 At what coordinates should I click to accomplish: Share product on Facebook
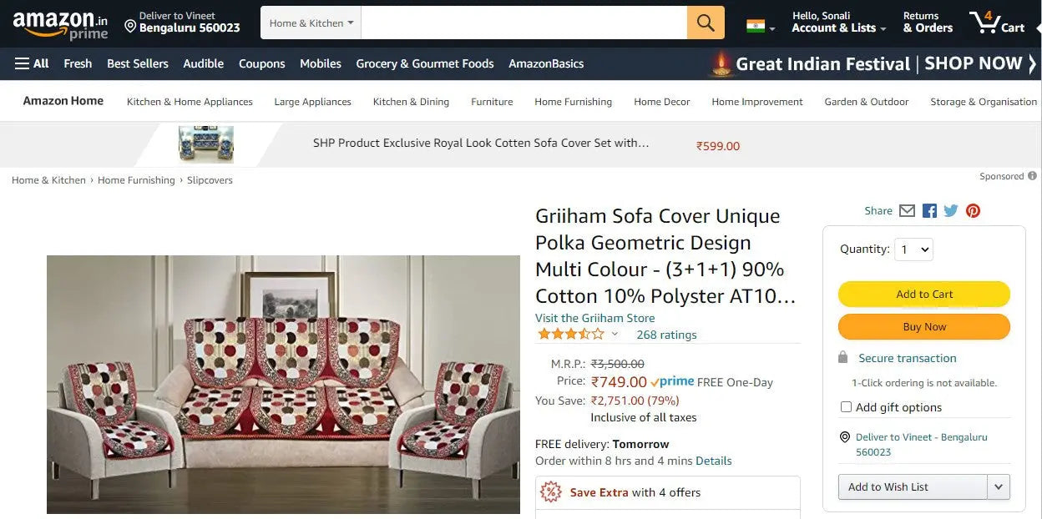click(x=929, y=211)
